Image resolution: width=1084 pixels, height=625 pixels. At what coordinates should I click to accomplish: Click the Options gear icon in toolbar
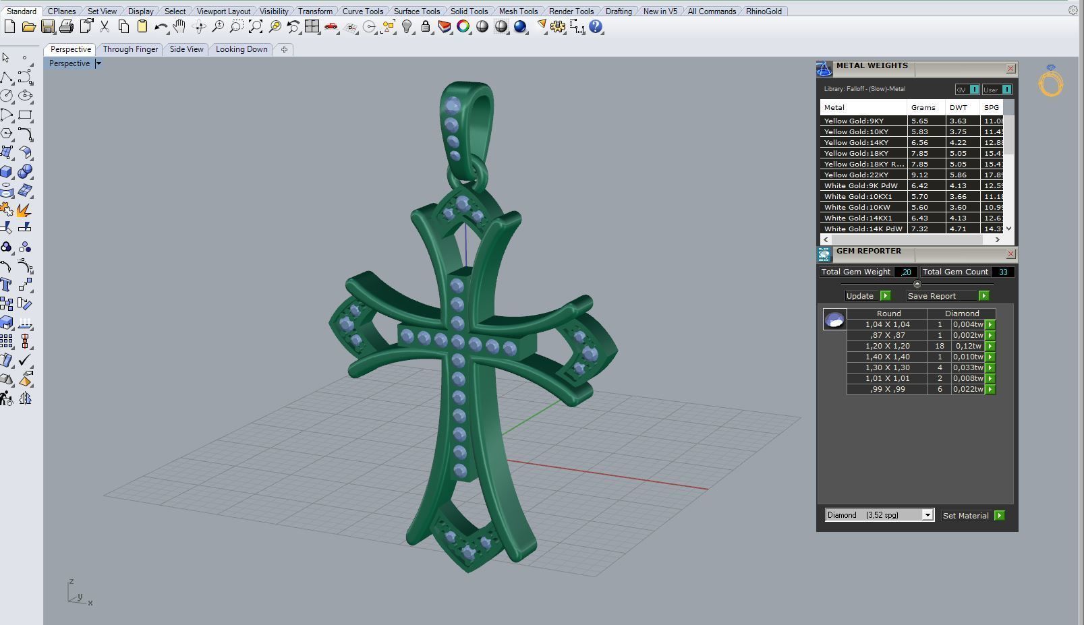[x=558, y=27]
